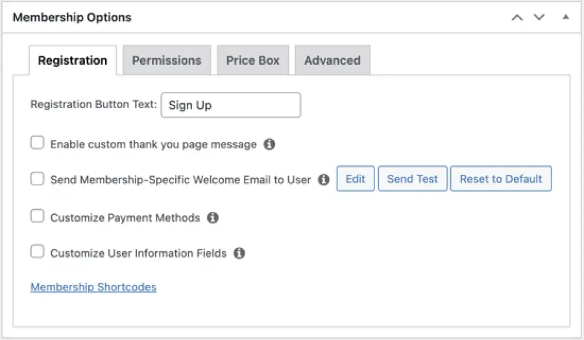
Task: Click the Edit welcome email button
Action: coord(356,179)
